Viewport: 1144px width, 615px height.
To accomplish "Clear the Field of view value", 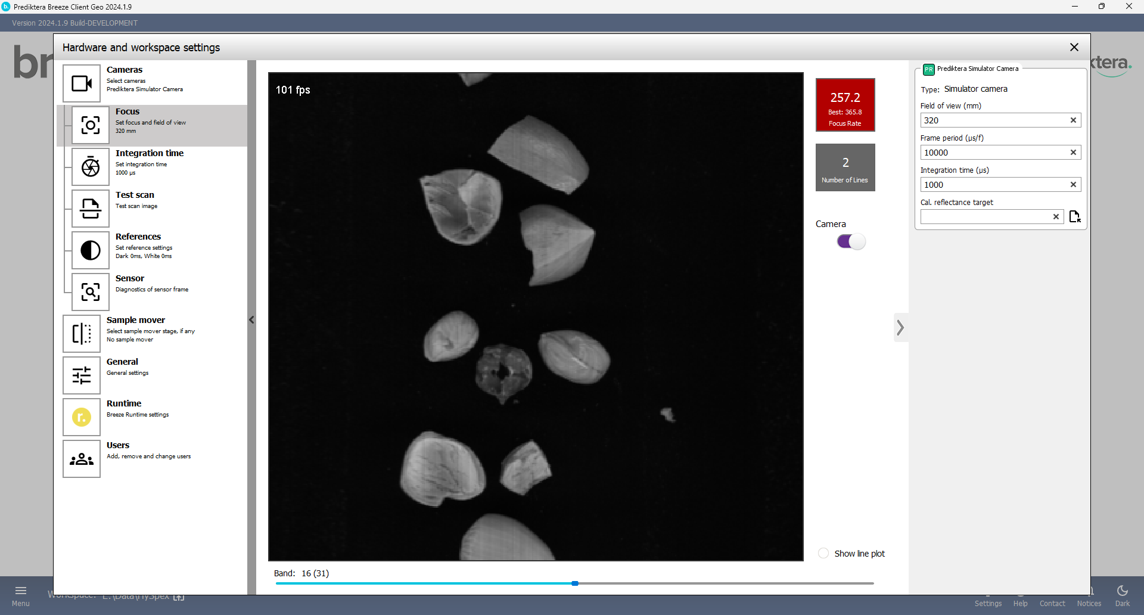I will click(1073, 120).
